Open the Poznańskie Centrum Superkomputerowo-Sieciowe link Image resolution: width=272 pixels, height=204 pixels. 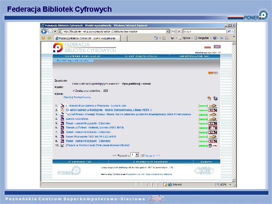click(149, 174)
